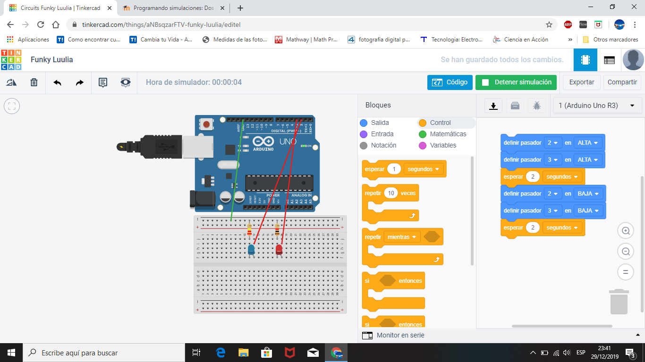Open BAJA dropdown for pin 3 block
The width and height of the screenshot is (645, 362).
(x=588, y=210)
